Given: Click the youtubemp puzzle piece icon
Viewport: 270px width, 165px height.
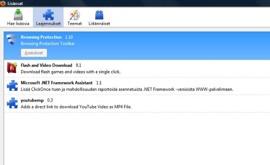Looking at the screenshot, I should coord(12,103).
